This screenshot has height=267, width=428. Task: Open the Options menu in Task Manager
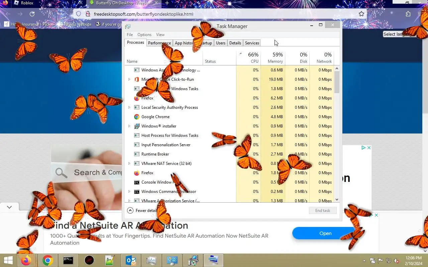click(x=144, y=35)
